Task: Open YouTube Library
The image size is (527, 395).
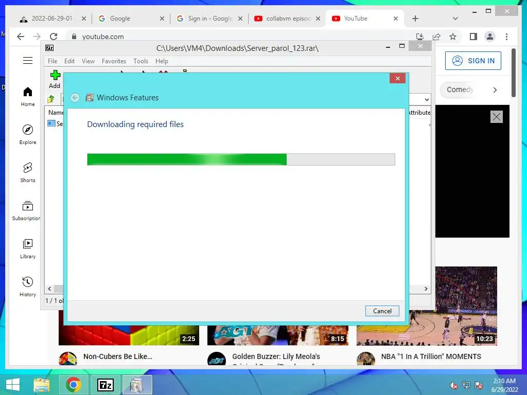Action: [x=28, y=248]
